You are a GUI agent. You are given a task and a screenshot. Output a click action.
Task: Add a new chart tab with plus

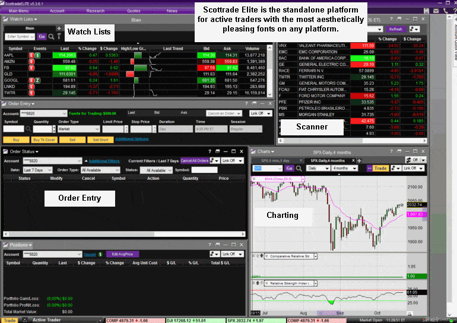359,161
